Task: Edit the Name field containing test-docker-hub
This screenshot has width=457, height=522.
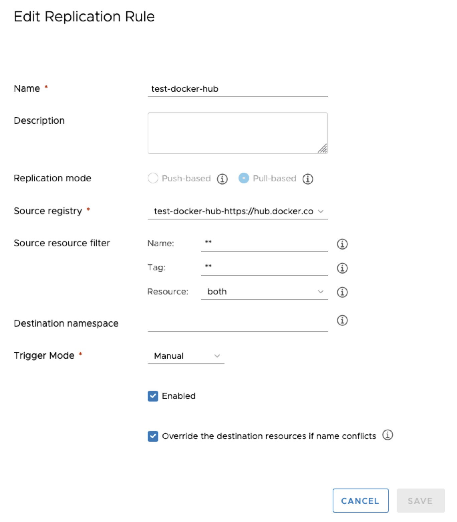Action: click(x=237, y=89)
